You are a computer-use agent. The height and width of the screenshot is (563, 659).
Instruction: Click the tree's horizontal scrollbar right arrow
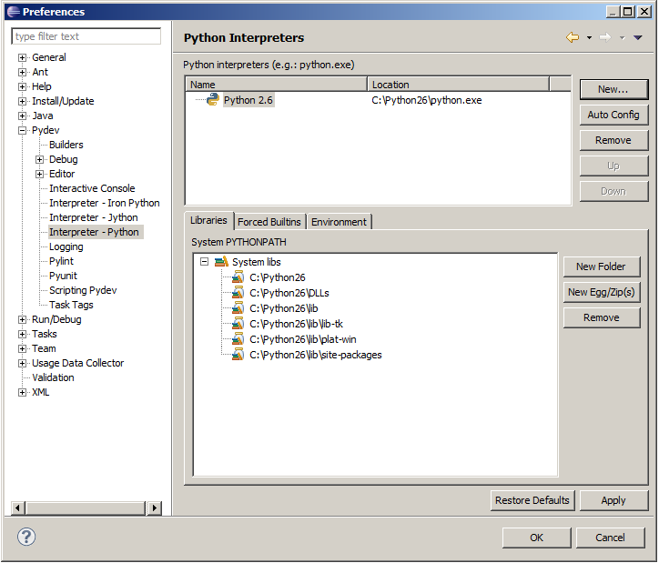(155, 508)
